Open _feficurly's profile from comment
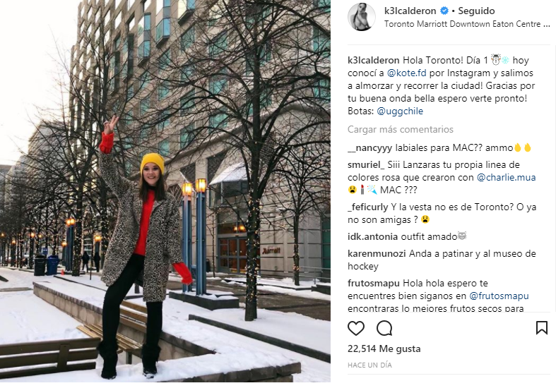Viewport: 556px width, 388px height. pos(367,207)
